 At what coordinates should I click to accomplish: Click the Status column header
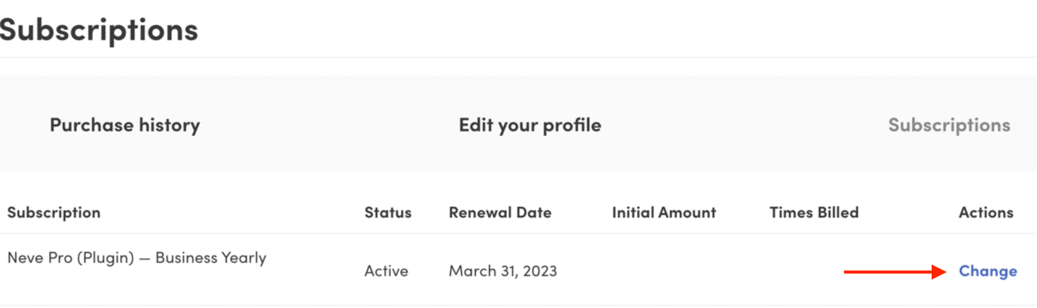(x=388, y=212)
